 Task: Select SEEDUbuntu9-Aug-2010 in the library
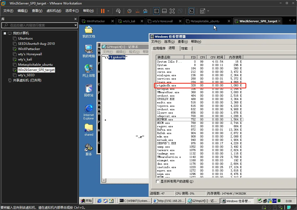tap(36, 44)
